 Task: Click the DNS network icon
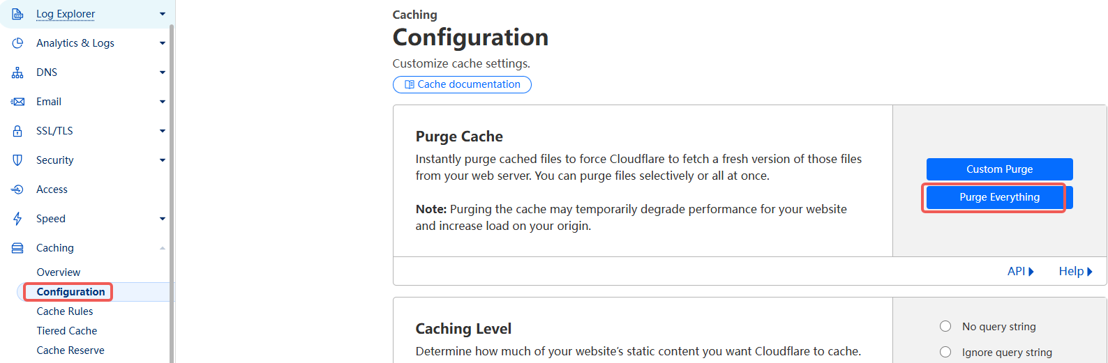tap(17, 72)
